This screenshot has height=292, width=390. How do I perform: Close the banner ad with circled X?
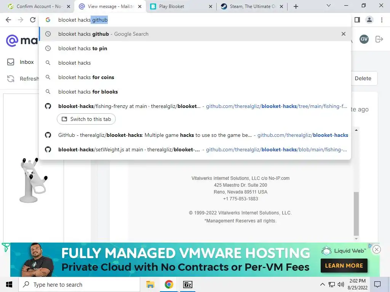tap(377, 249)
